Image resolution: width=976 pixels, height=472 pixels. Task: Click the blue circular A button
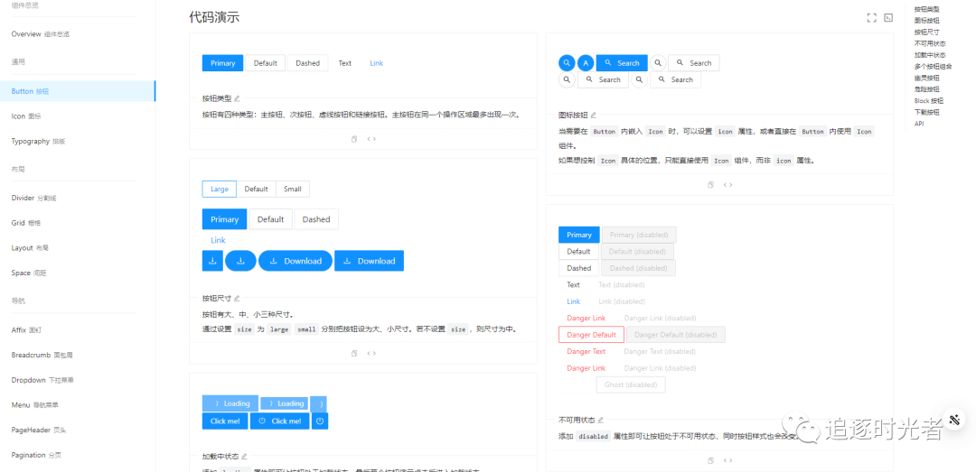click(585, 63)
